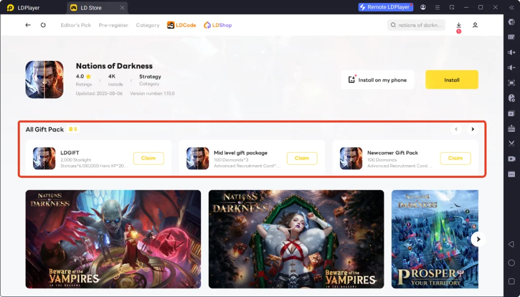Go back with the arrow icon

[x=28, y=25]
